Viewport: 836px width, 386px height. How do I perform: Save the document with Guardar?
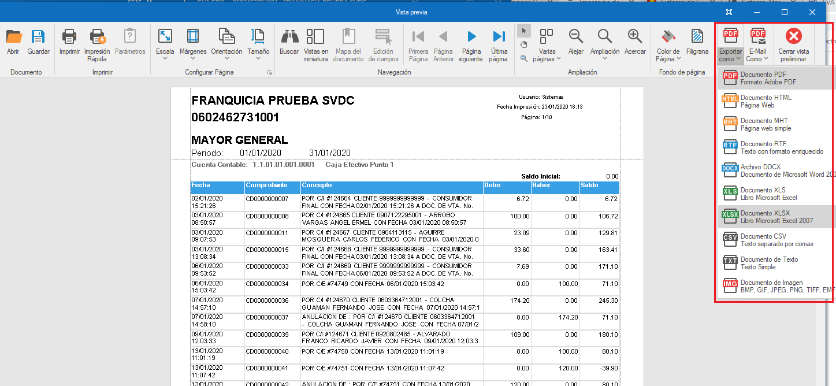pyautogui.click(x=38, y=43)
